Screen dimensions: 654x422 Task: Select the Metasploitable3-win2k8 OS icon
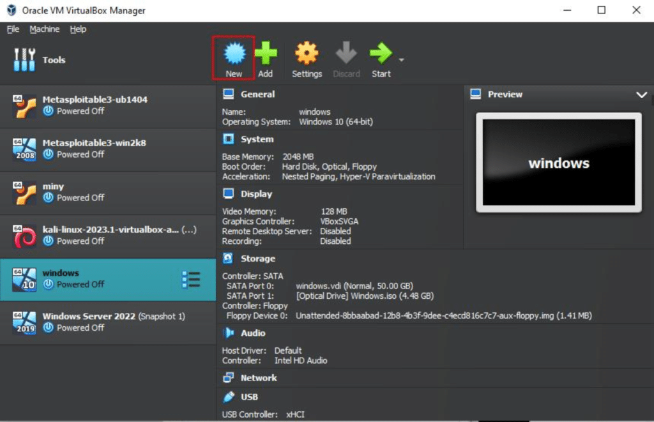pos(24,149)
